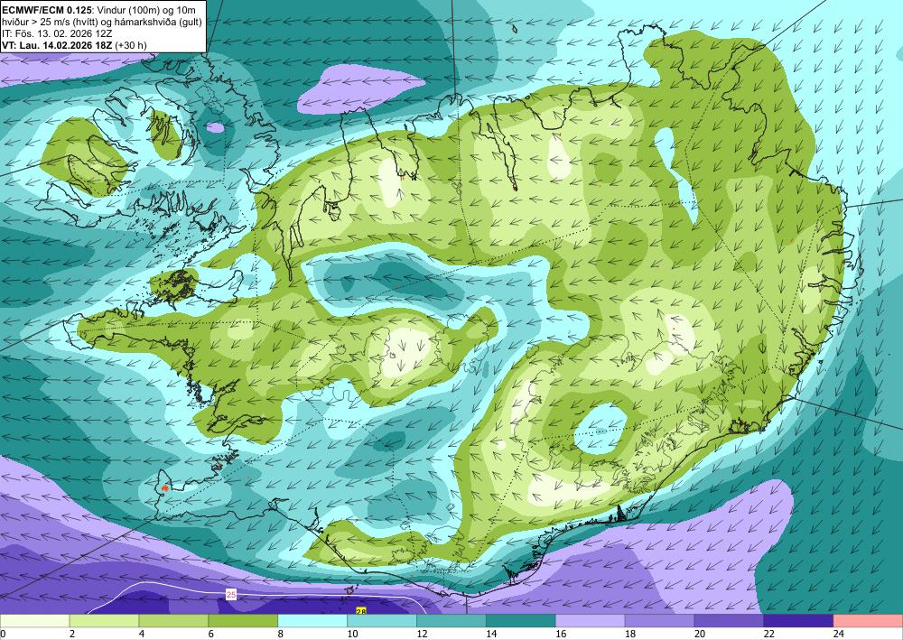The width and height of the screenshot is (903, 640).
Task: Click the pale yellow 0–2 legend swatch
Action: coord(34,621)
